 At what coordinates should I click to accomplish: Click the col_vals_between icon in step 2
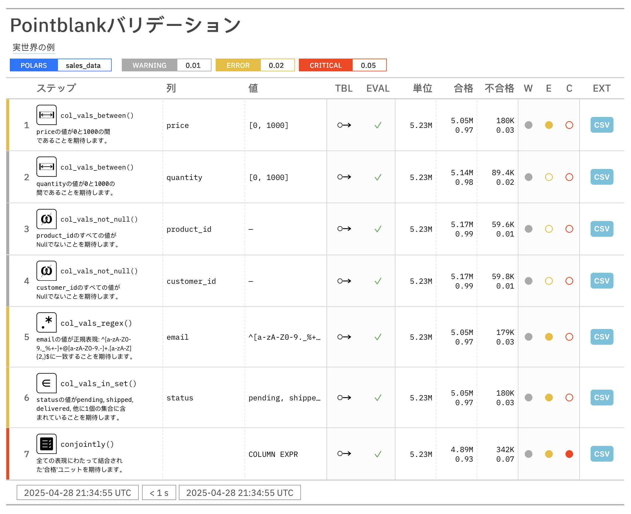pyautogui.click(x=46, y=167)
